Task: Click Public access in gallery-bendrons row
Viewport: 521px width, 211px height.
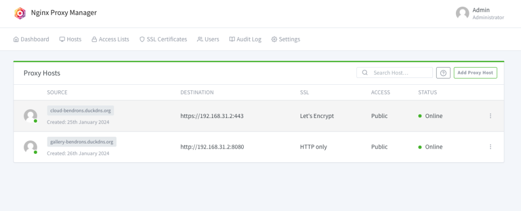Action: click(379, 147)
